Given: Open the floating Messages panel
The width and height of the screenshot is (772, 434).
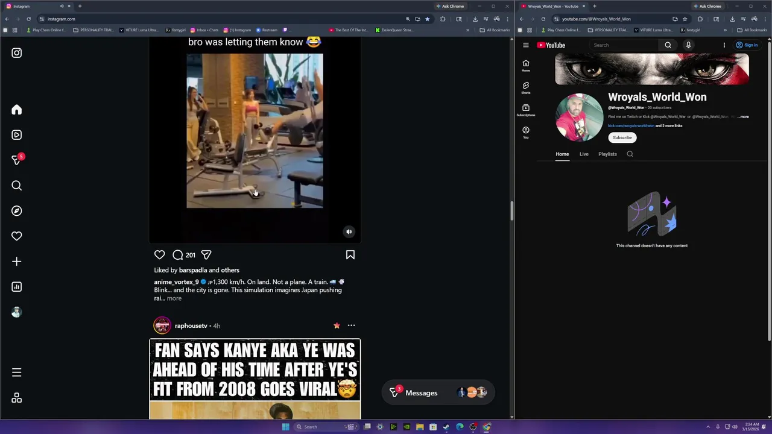Looking at the screenshot, I should click(x=438, y=393).
